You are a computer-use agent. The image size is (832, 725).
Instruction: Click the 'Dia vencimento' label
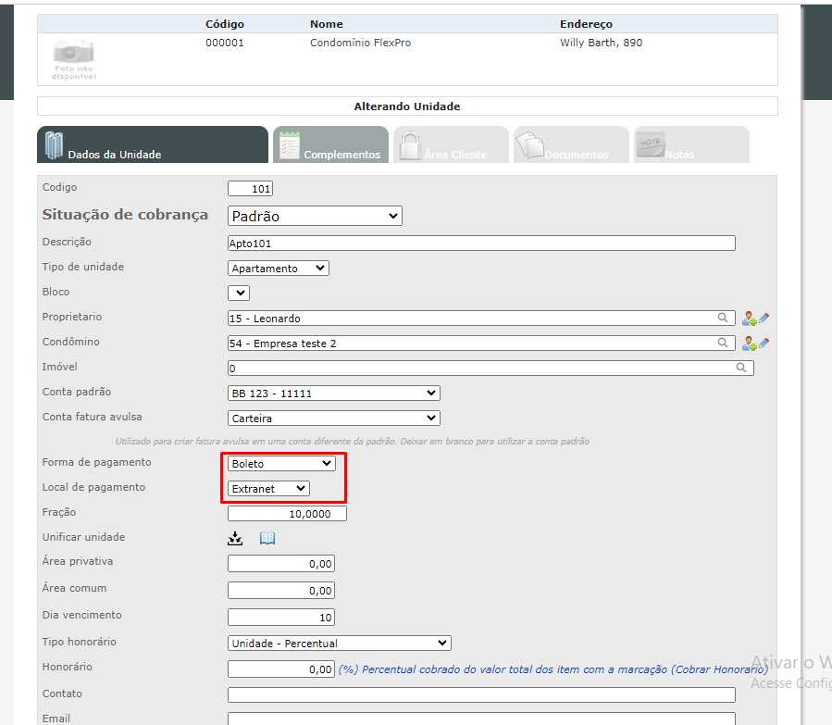[82, 615]
